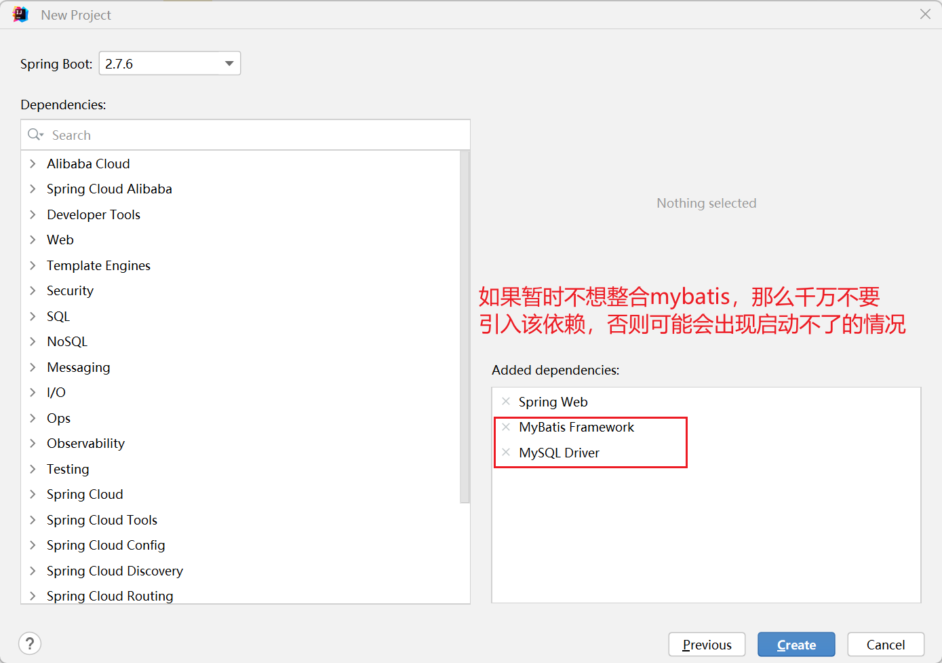Expand the Template Engines category

point(33,265)
